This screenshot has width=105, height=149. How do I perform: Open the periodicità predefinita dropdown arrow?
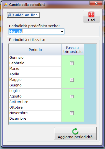pyautogui.click(x=62, y=32)
